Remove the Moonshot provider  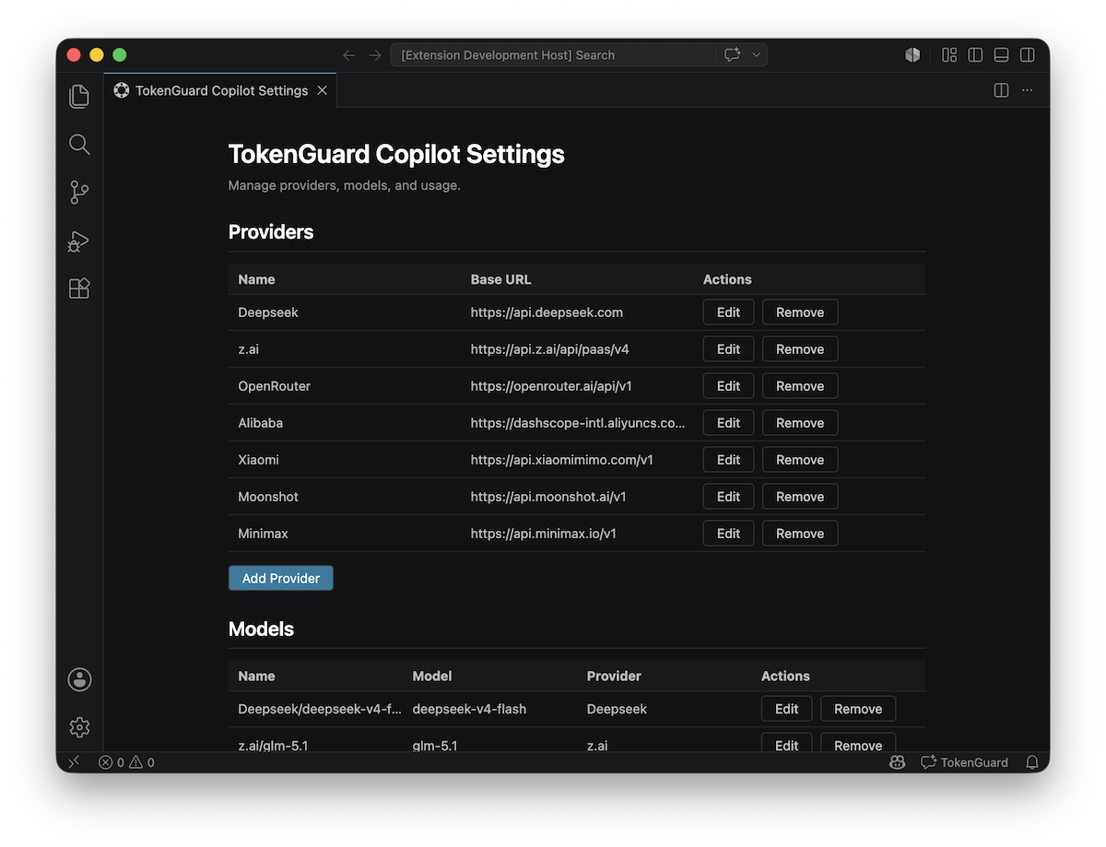click(800, 497)
